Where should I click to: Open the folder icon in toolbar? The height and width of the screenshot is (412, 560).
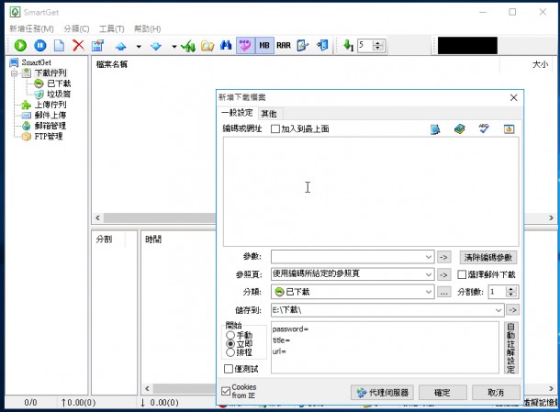tap(207, 45)
